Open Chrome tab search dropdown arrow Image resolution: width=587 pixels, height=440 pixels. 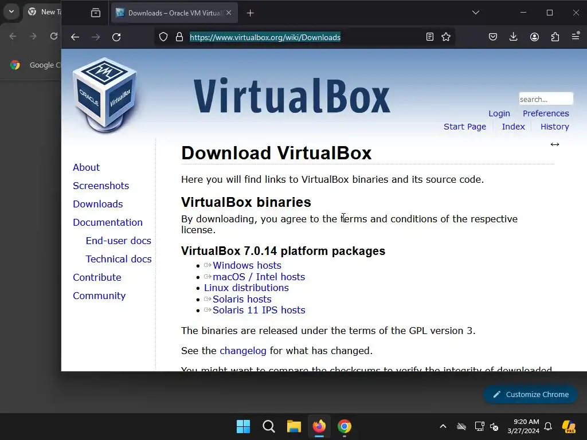pyautogui.click(x=11, y=11)
